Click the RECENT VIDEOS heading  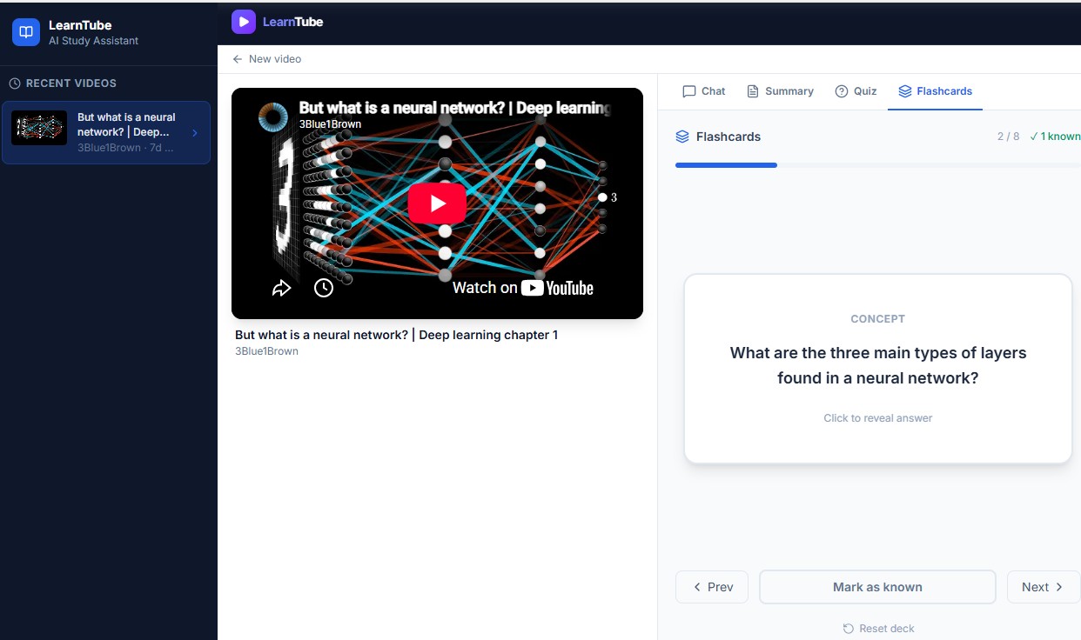click(x=71, y=83)
